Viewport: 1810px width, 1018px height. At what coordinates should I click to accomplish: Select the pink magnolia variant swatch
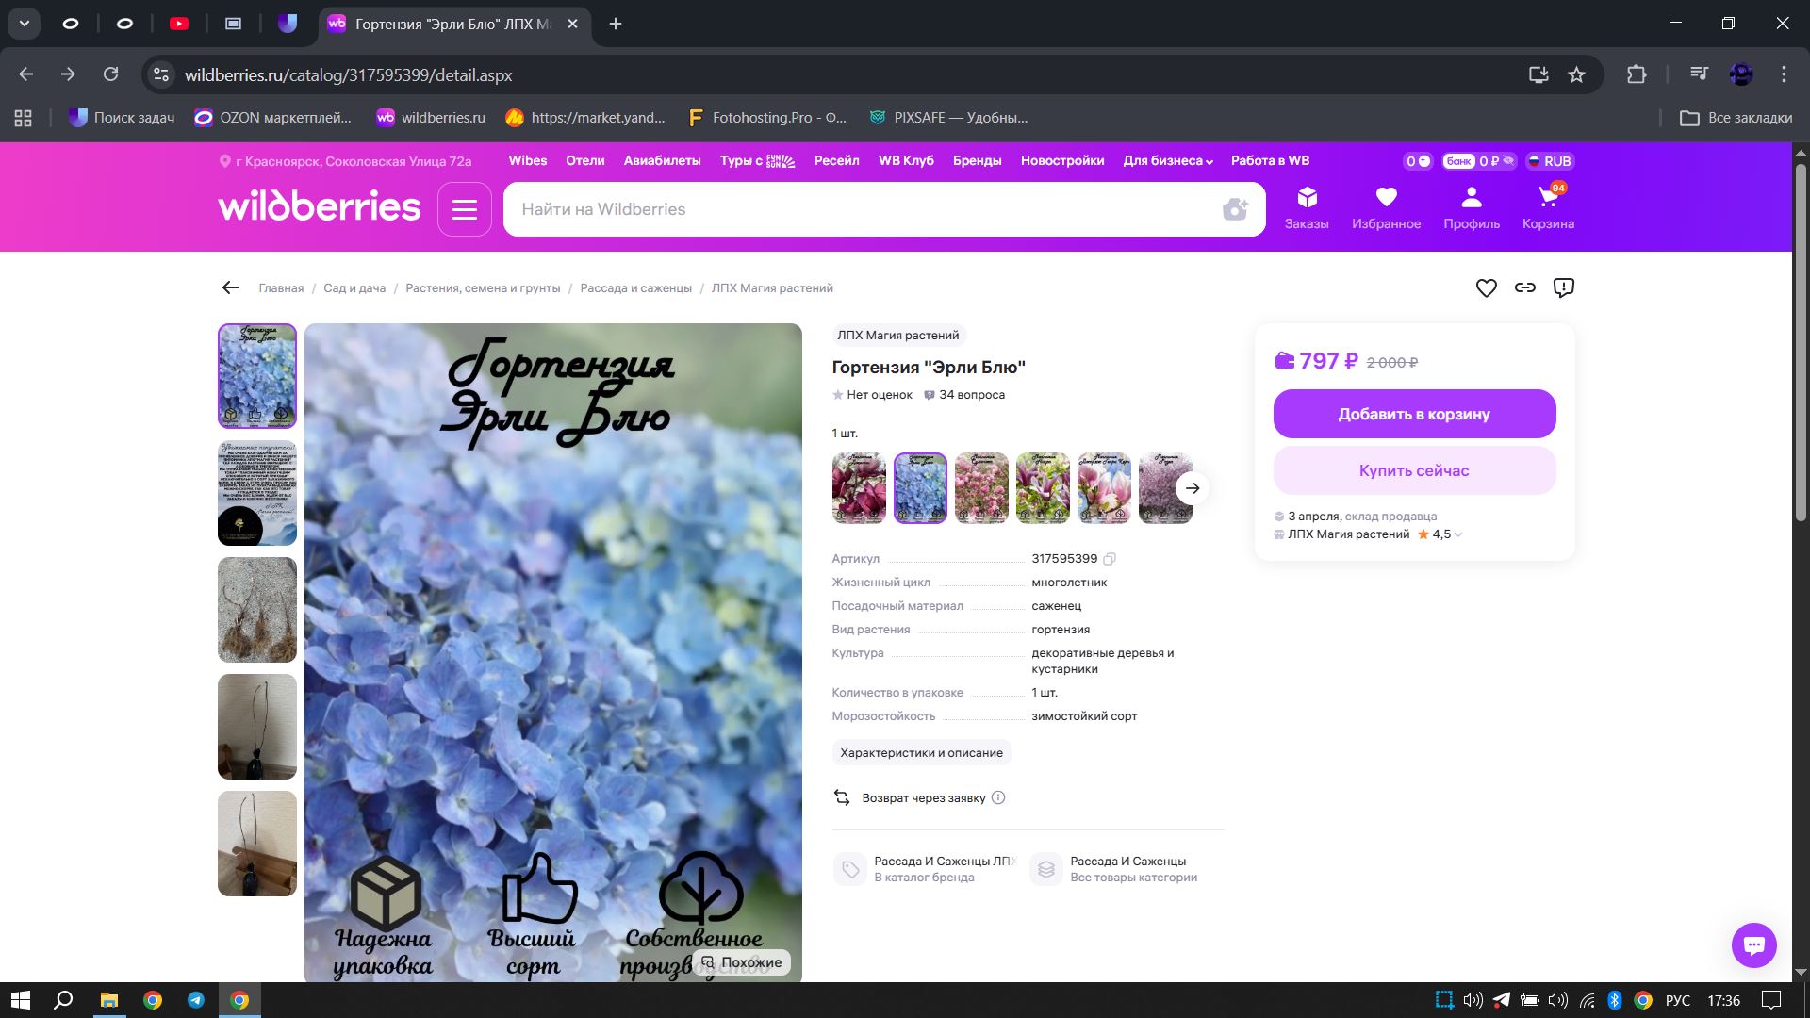pos(1104,488)
